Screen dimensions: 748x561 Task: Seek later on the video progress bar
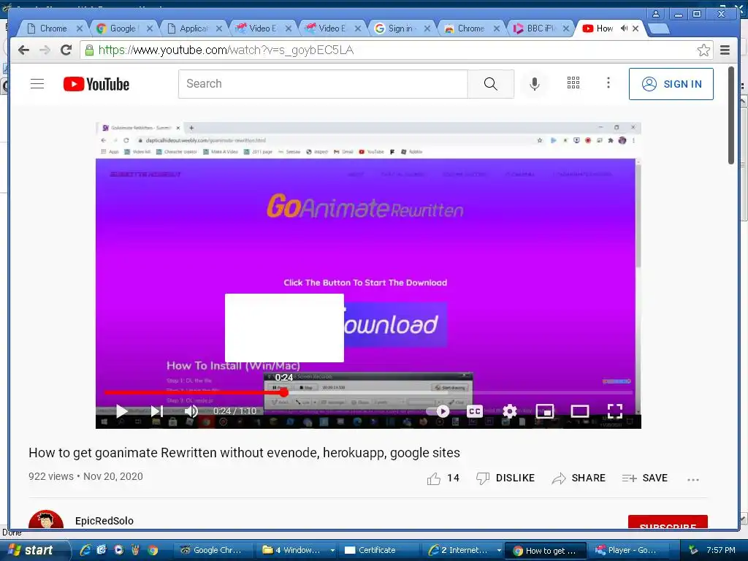tap(460, 392)
